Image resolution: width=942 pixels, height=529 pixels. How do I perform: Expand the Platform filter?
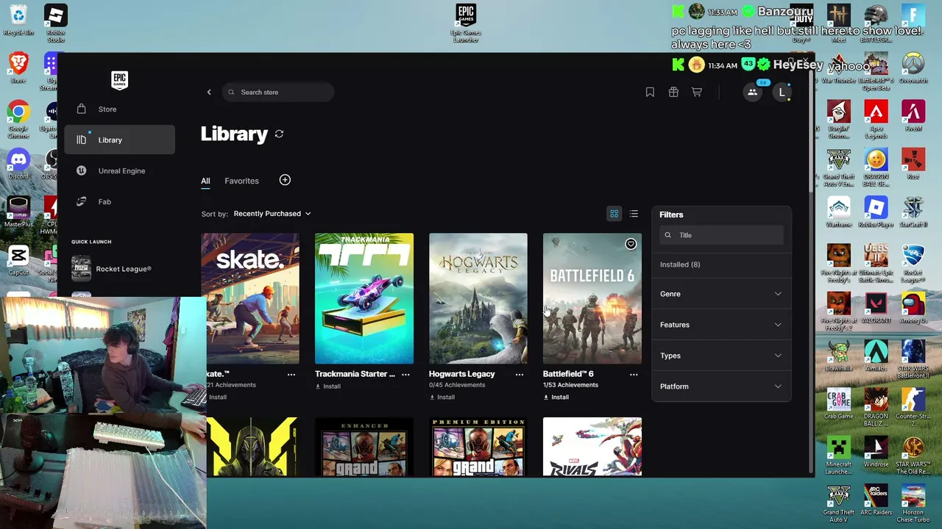point(721,386)
